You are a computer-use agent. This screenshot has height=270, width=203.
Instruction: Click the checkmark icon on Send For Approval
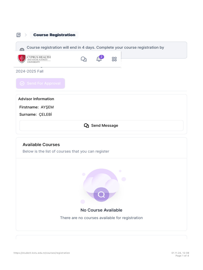tap(22, 83)
